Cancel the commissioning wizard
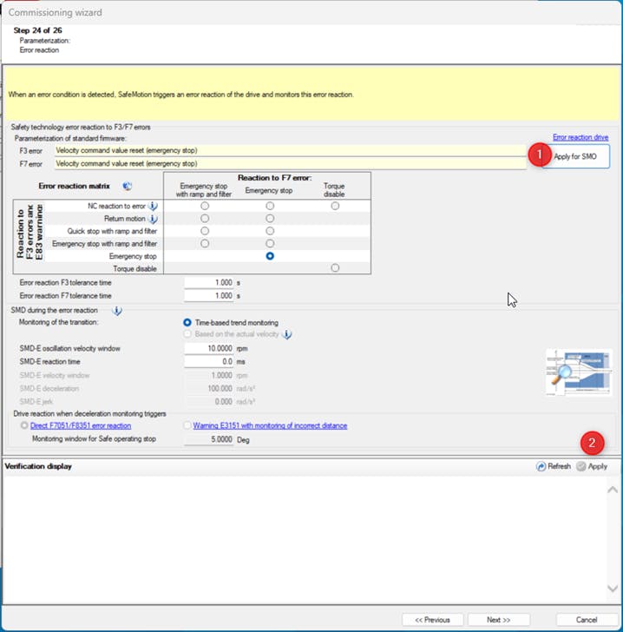This screenshot has height=632, width=623. tap(587, 620)
